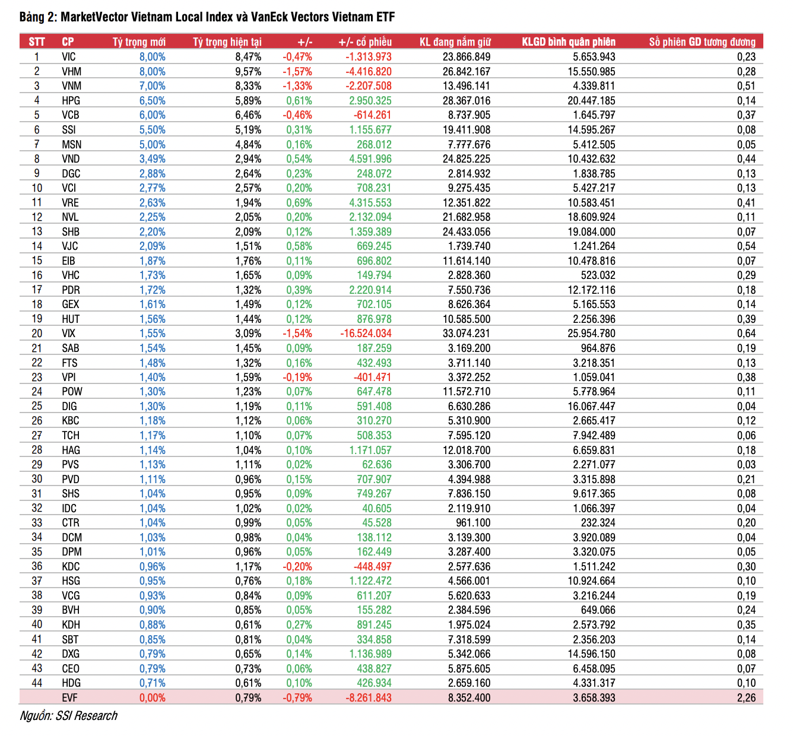Select the KDC change value -0,20%

[297, 567]
